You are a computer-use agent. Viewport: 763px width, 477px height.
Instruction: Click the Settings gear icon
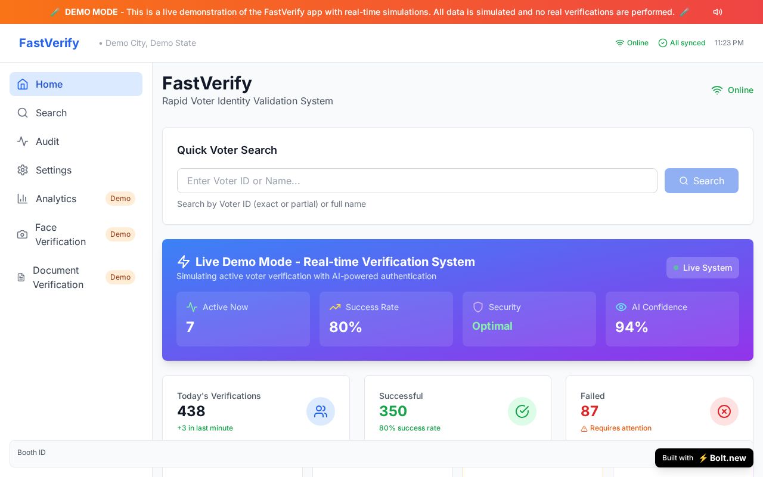pos(23,170)
